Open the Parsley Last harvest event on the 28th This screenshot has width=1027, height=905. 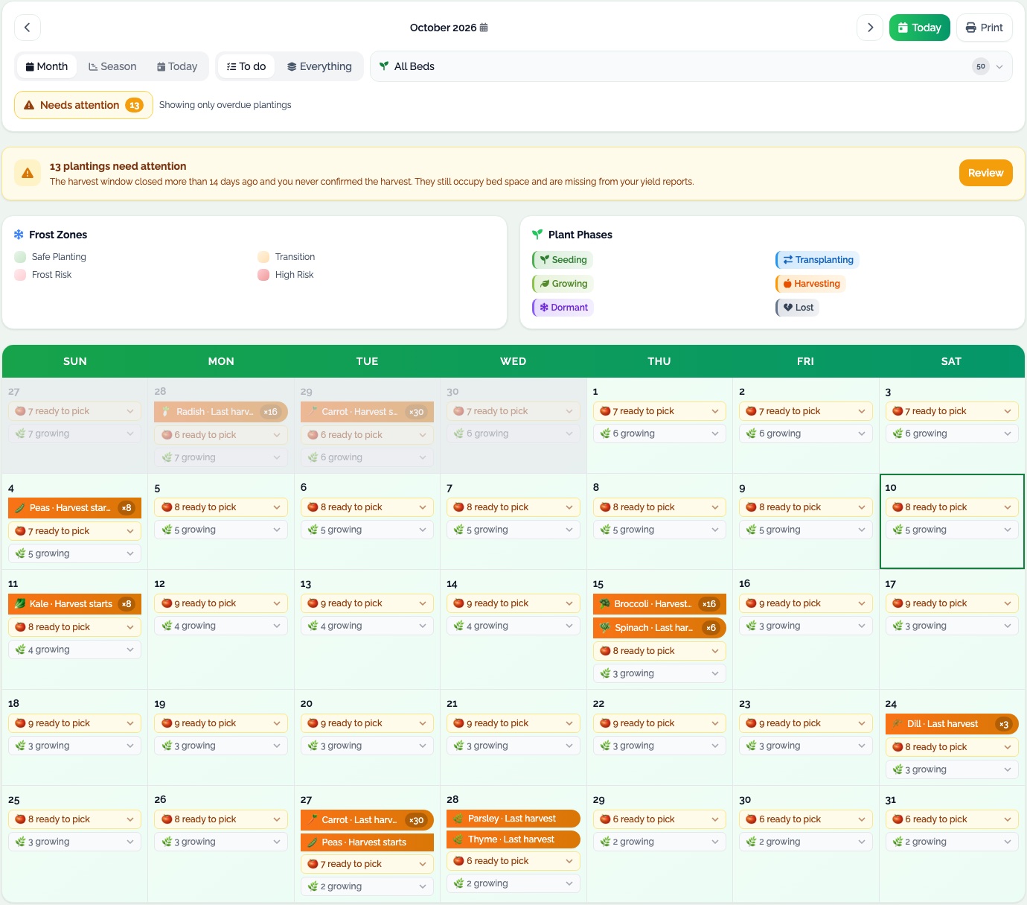[513, 819]
